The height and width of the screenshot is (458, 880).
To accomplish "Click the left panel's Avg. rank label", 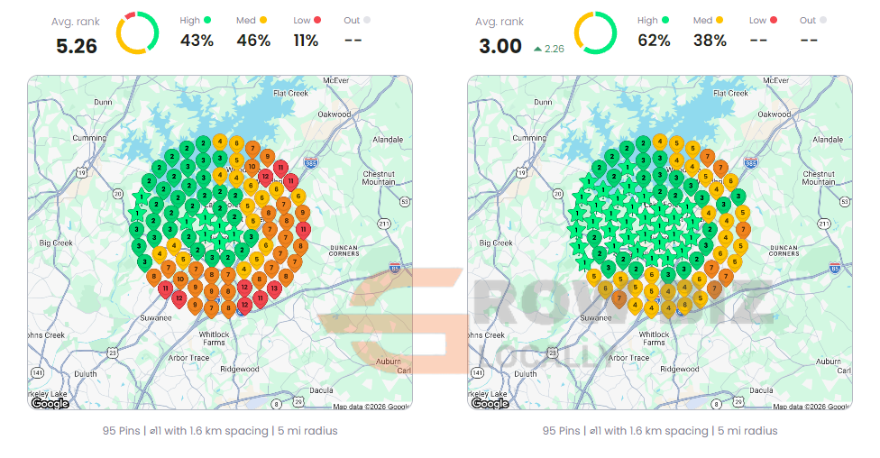I will click(75, 22).
